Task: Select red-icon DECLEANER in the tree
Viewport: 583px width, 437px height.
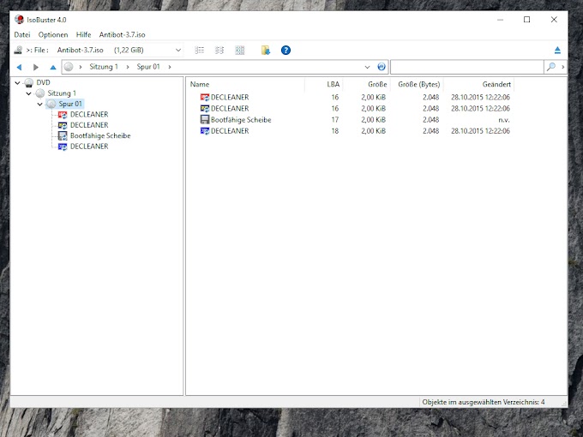Action: click(89, 115)
